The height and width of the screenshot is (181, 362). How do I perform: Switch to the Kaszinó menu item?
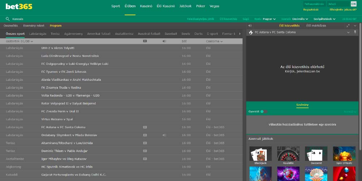point(146,6)
